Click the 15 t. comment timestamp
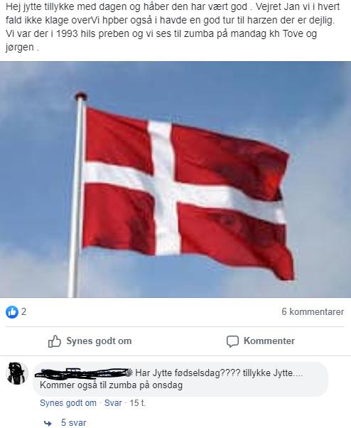351x428 pixels. pyautogui.click(x=137, y=403)
